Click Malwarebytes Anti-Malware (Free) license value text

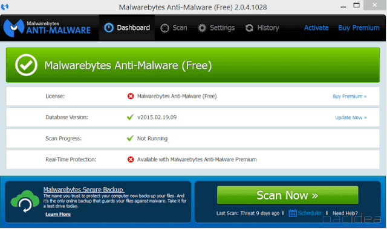[x=177, y=96]
